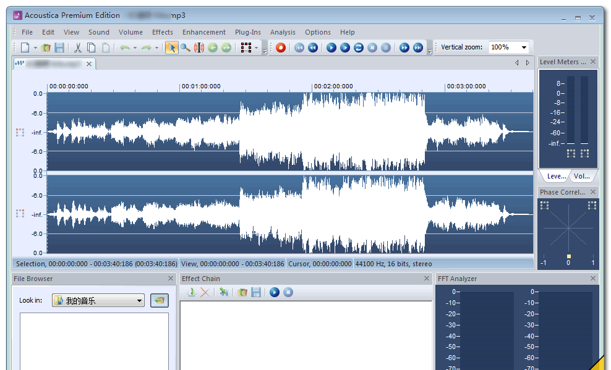Click the File Browser folder-up button
Image resolution: width=611 pixels, height=370 pixels.
160,300
